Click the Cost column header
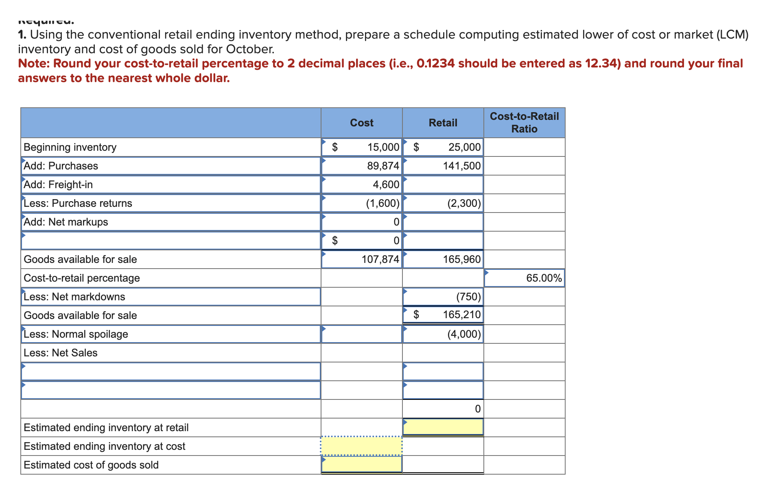Image resolution: width=765 pixels, height=486 pixels. (361, 122)
